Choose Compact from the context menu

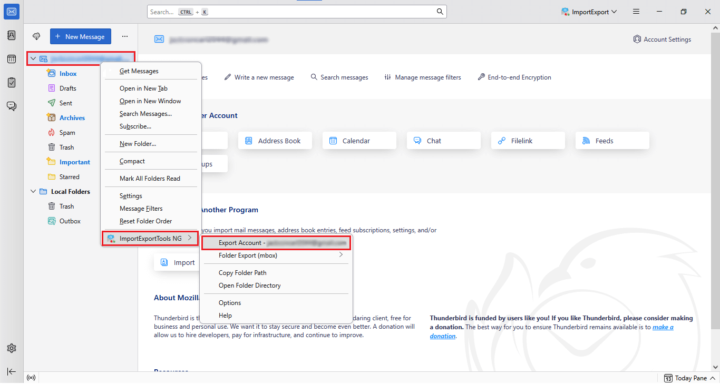click(132, 161)
